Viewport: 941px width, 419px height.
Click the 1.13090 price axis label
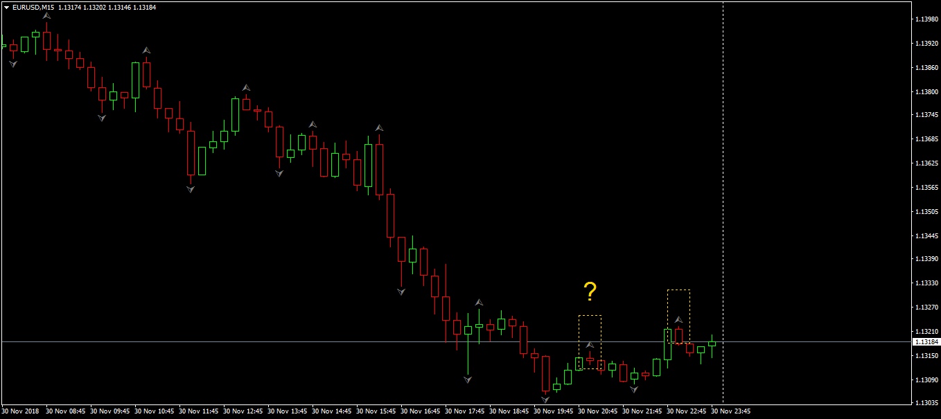926,380
